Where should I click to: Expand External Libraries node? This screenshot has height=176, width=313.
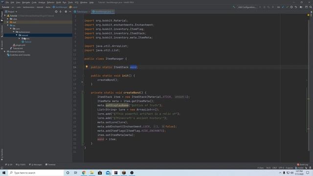click(4, 52)
